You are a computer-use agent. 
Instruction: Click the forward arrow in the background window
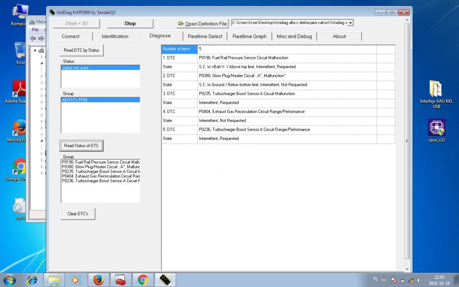point(41,38)
